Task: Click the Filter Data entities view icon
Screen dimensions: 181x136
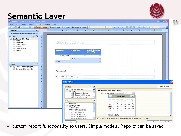Action: (94, 87)
